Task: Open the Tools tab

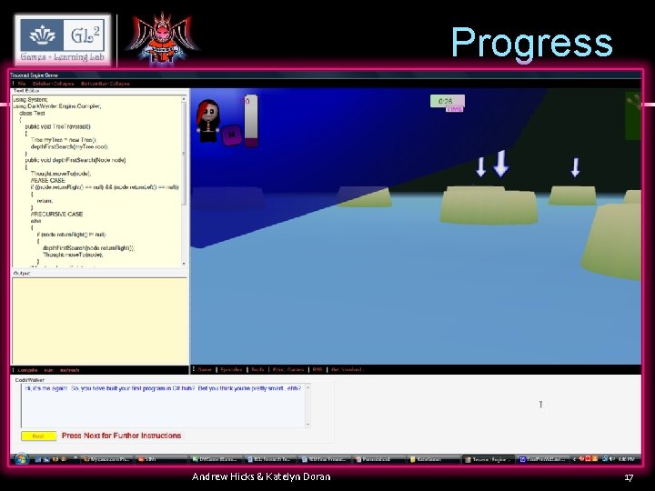Action: pyautogui.click(x=257, y=369)
